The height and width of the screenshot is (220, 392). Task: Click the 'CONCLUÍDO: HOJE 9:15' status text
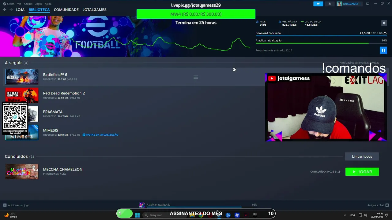(x=325, y=172)
